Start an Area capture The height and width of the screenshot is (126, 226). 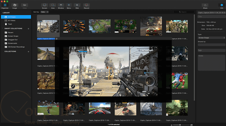click(53, 6)
